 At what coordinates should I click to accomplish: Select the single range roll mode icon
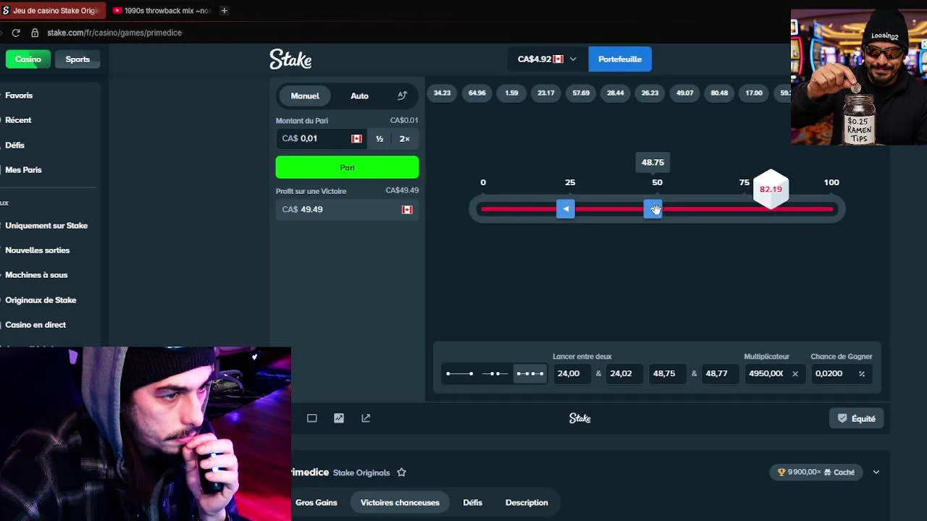click(x=460, y=373)
